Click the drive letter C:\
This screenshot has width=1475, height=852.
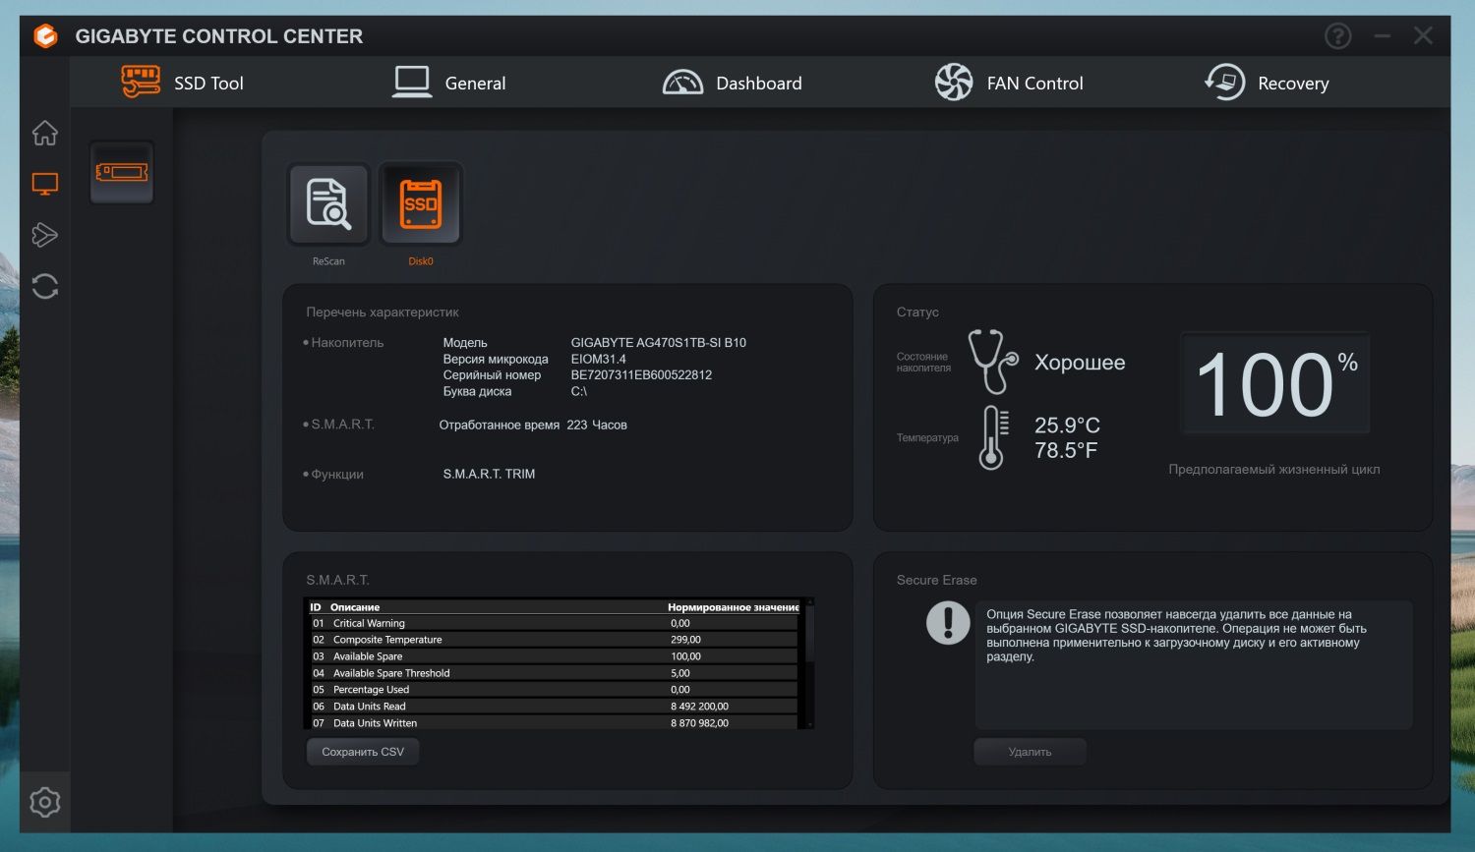coord(578,391)
